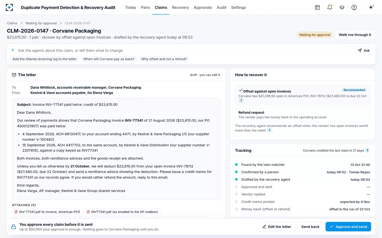The height and width of the screenshot is (238, 382).
Task: Click the Recommended badge
Action: point(354,90)
